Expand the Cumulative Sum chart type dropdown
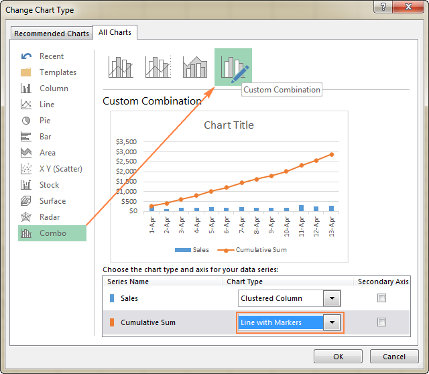 click(330, 322)
